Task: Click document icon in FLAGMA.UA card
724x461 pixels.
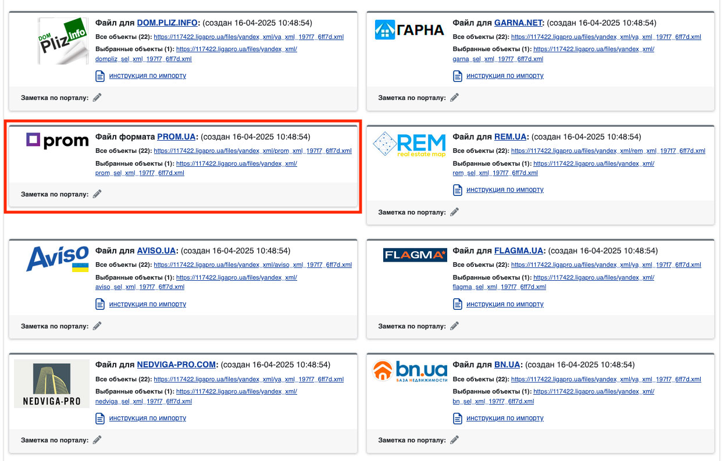Action: click(x=457, y=304)
